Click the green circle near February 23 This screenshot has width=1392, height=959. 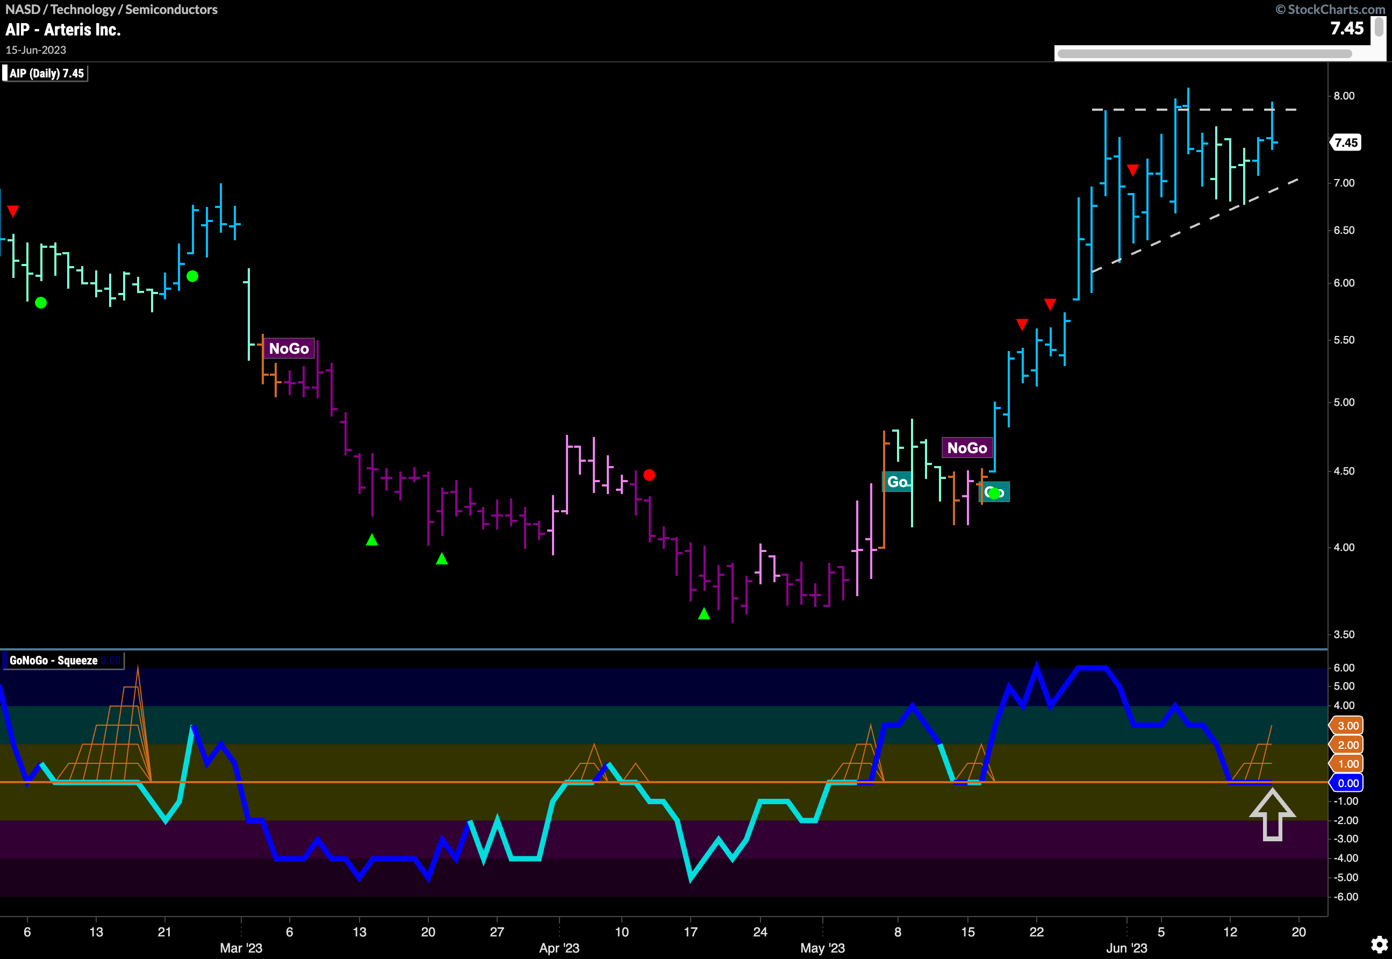click(192, 276)
